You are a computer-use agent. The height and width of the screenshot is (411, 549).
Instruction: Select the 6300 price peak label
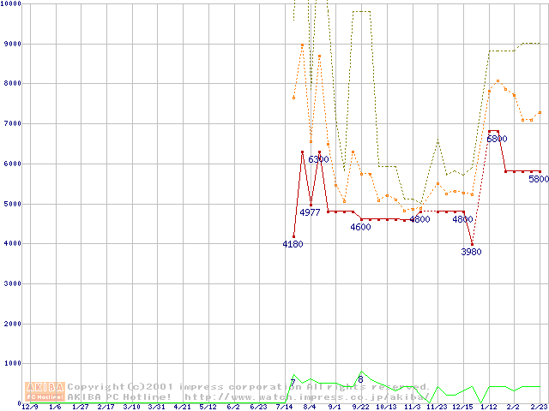tap(318, 159)
